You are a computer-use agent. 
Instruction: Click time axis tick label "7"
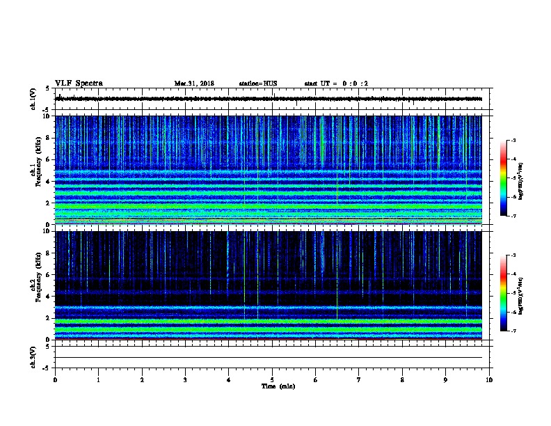[359, 380]
